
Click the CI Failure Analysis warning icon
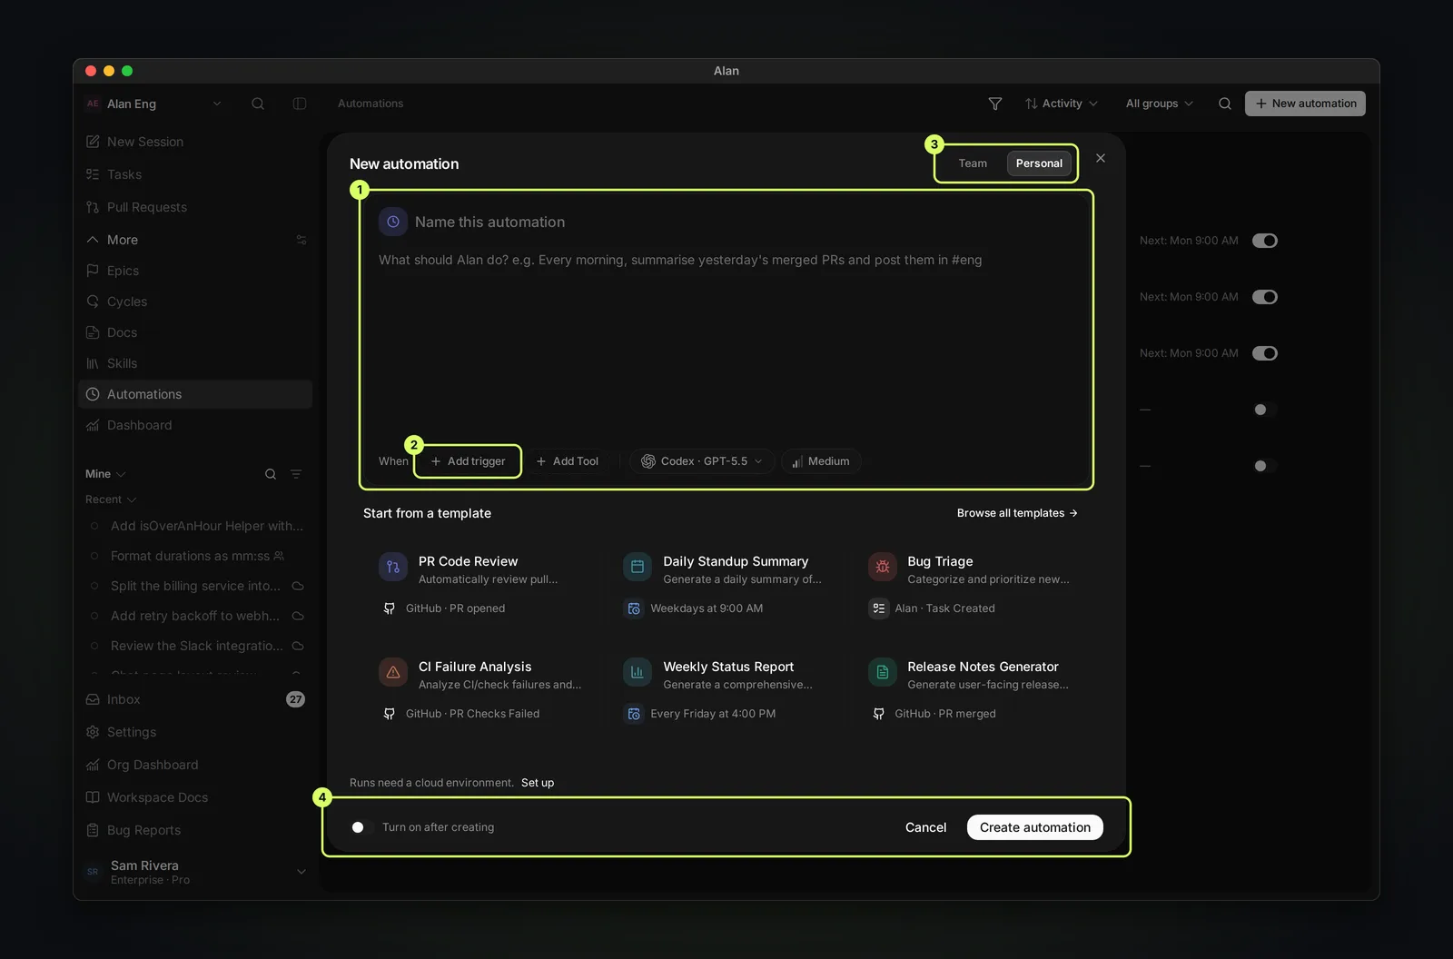pyautogui.click(x=393, y=672)
